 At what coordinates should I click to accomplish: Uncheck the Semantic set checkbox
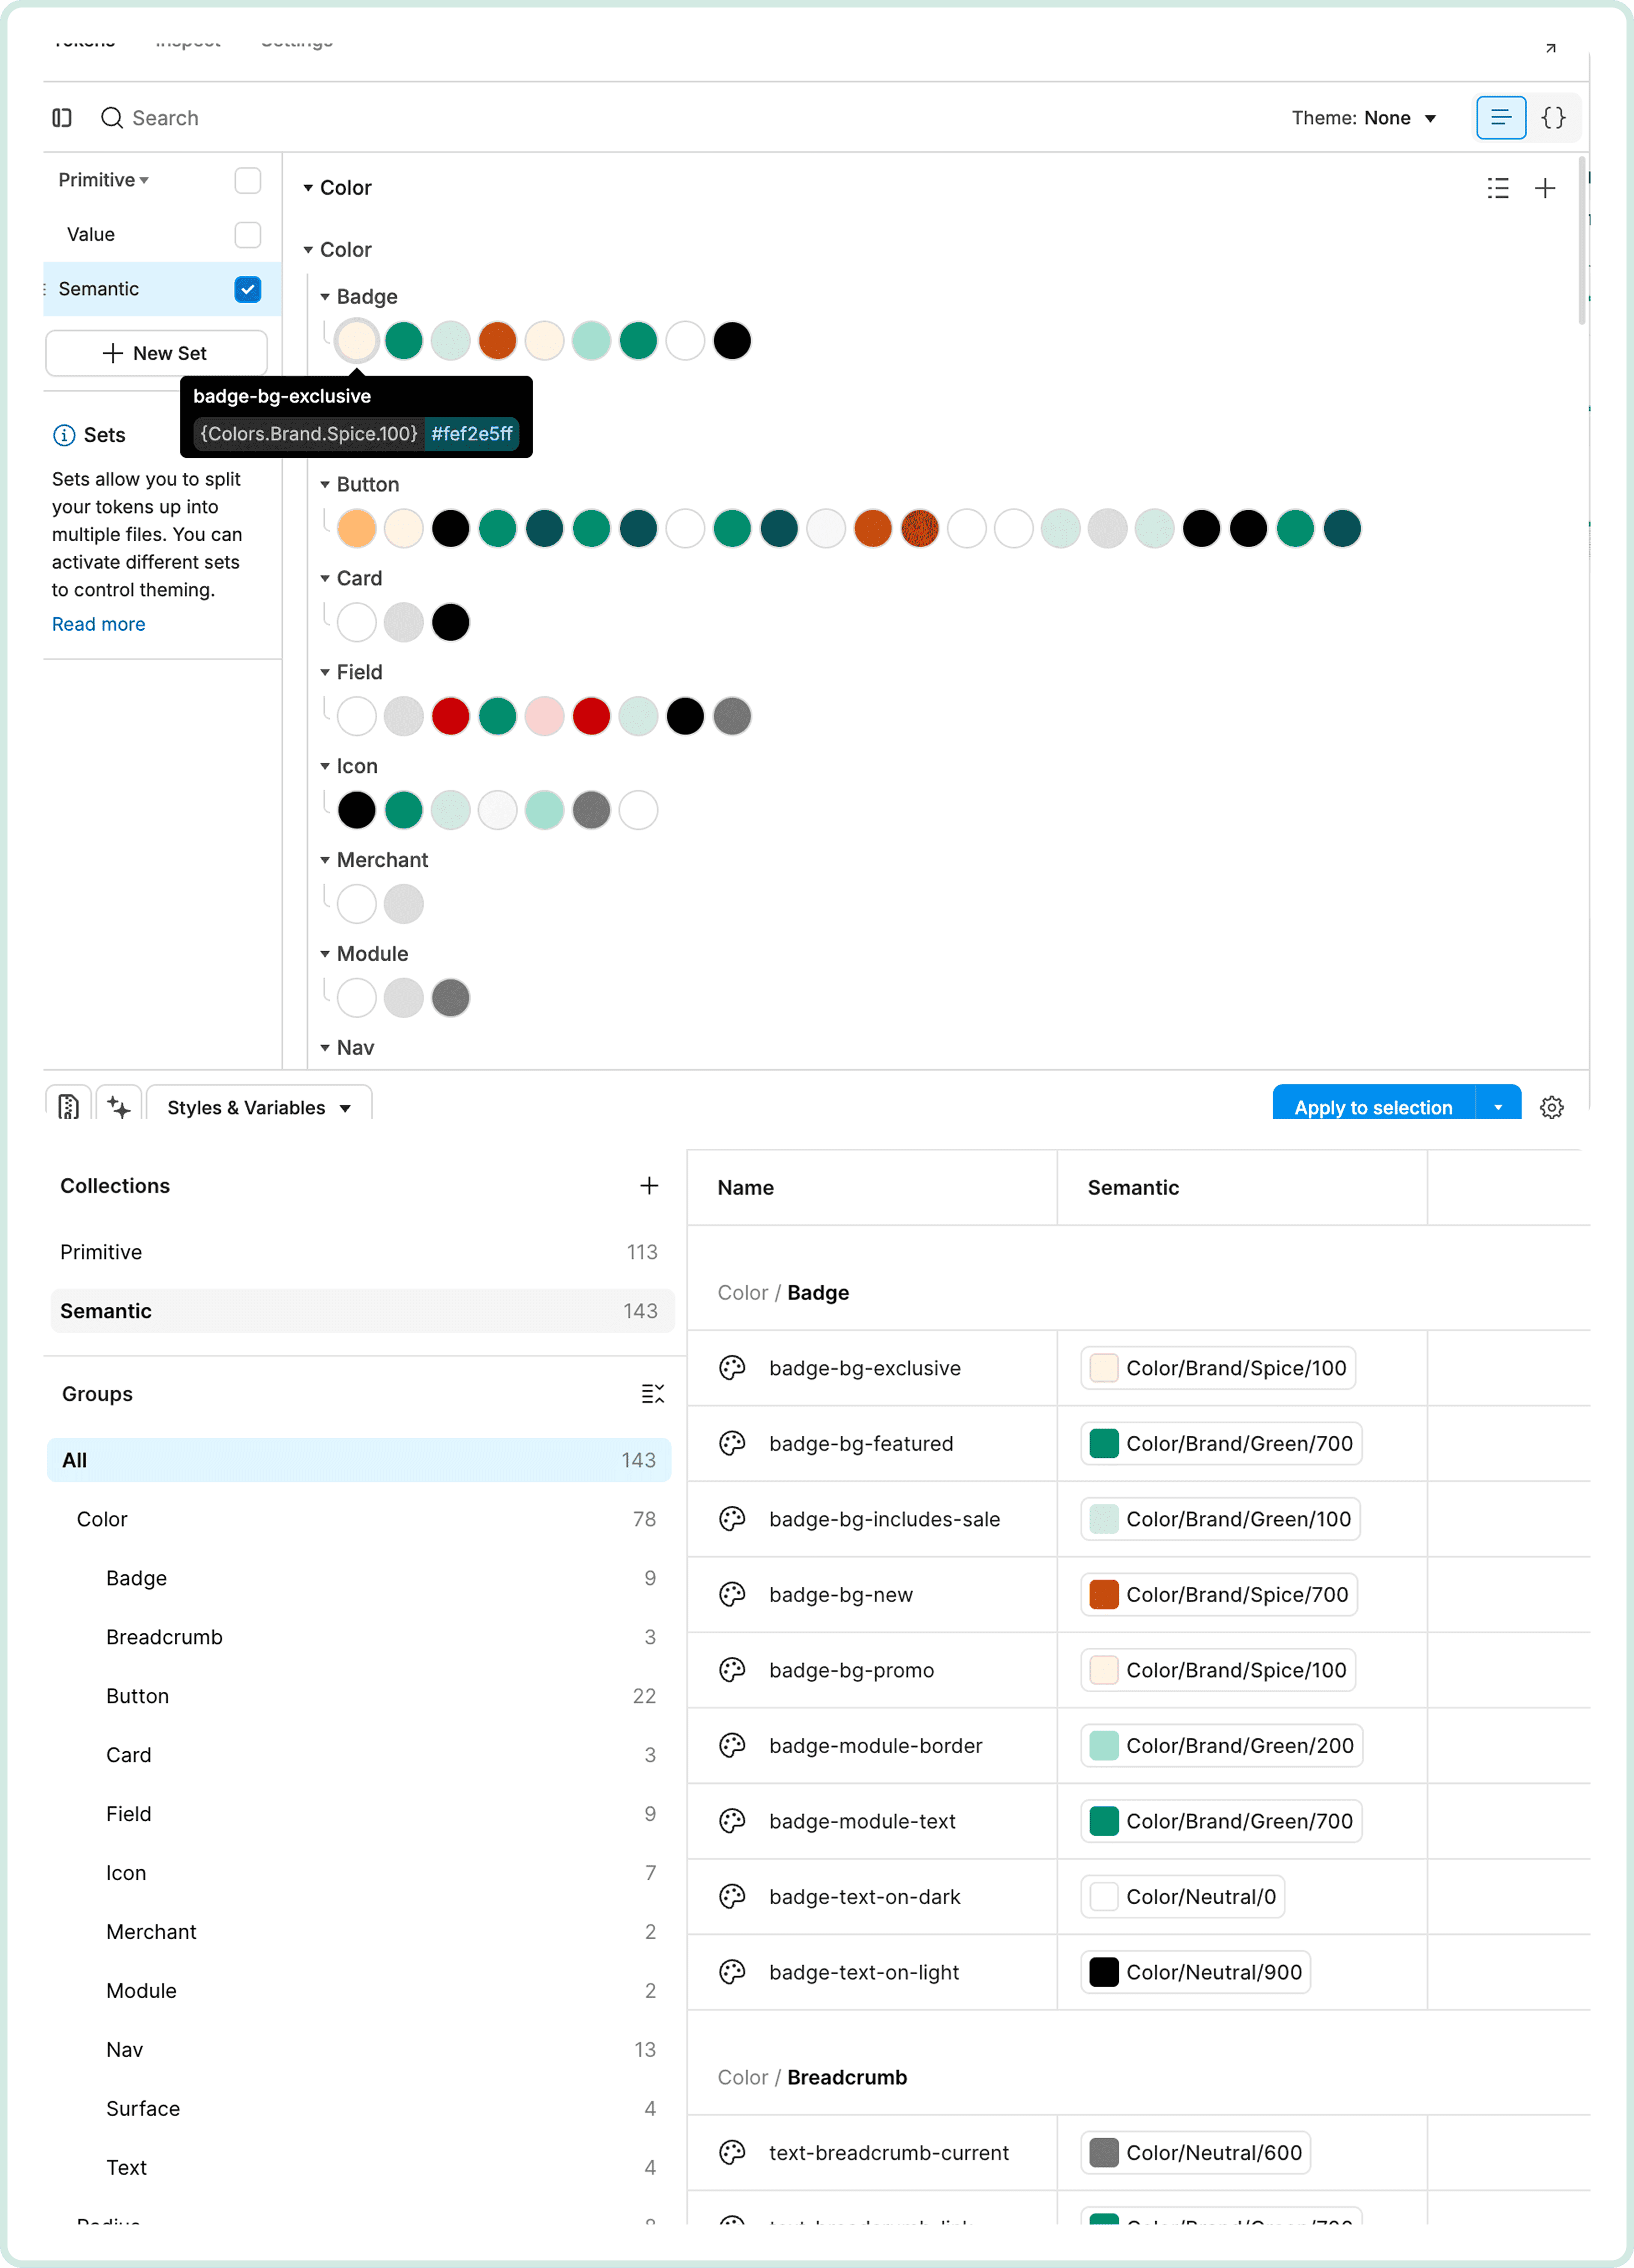pos(247,289)
